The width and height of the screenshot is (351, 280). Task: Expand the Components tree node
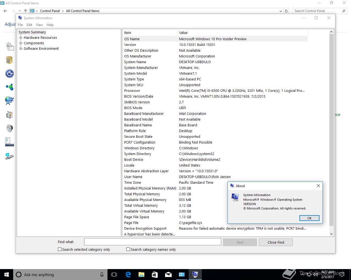pos(21,43)
